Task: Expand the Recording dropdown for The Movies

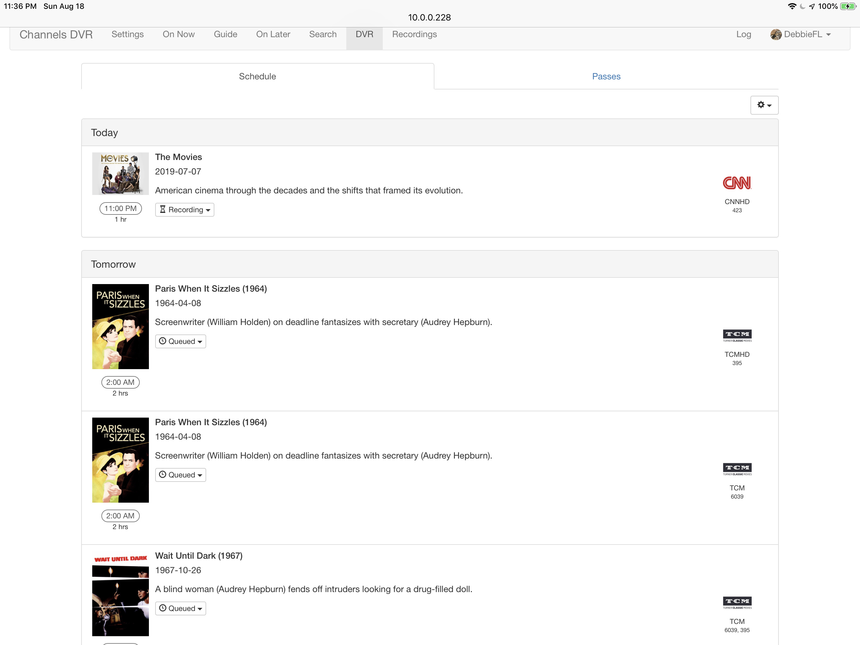Action: click(x=185, y=210)
